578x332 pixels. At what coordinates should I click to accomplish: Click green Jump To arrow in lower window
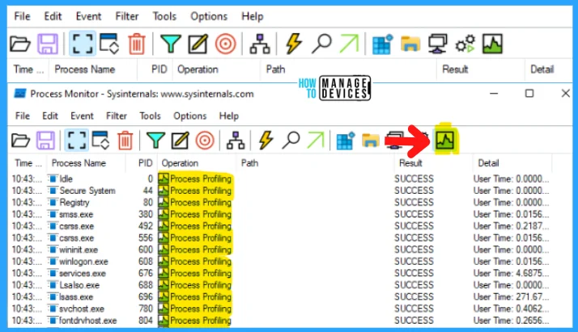[x=315, y=141]
